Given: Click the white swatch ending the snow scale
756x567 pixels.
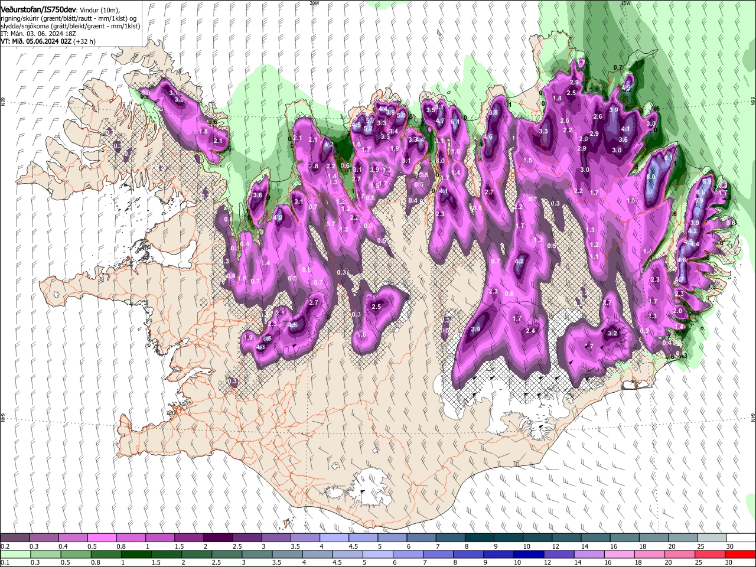Looking at the screenshot, I should pos(741,538).
